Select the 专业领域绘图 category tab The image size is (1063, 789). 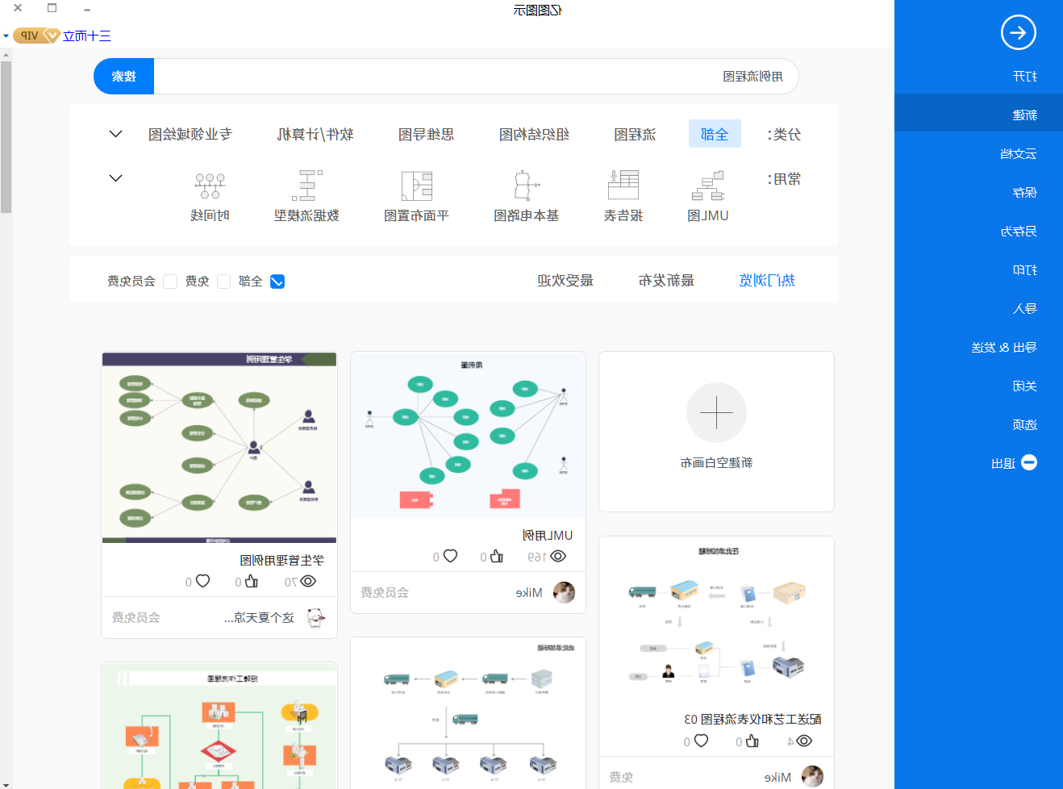(x=190, y=135)
